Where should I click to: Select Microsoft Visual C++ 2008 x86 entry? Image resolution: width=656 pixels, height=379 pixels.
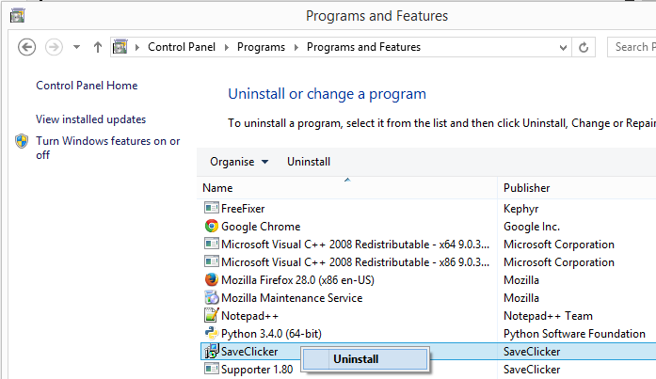[355, 262]
